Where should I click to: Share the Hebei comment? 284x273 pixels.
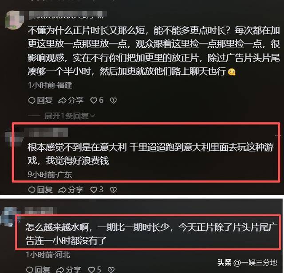[x=69, y=269]
